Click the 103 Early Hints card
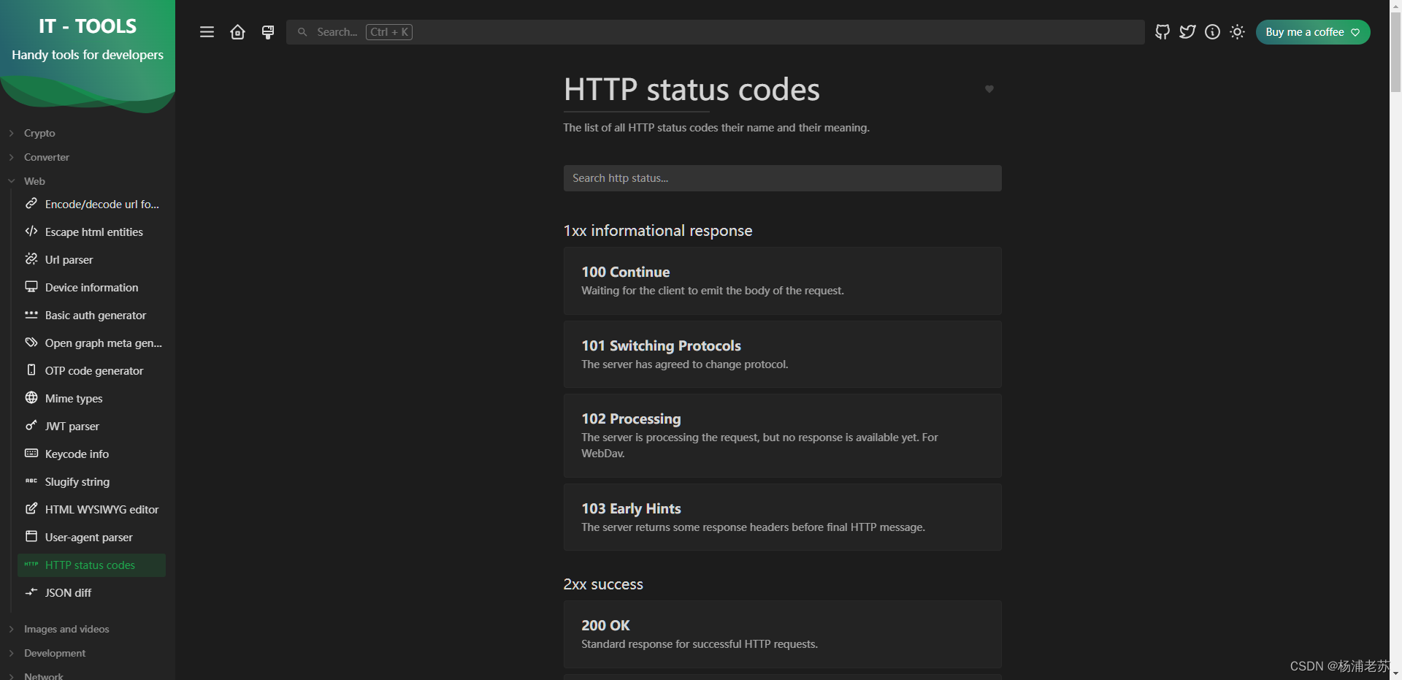Screen dimensions: 1402x680 (x=782, y=517)
